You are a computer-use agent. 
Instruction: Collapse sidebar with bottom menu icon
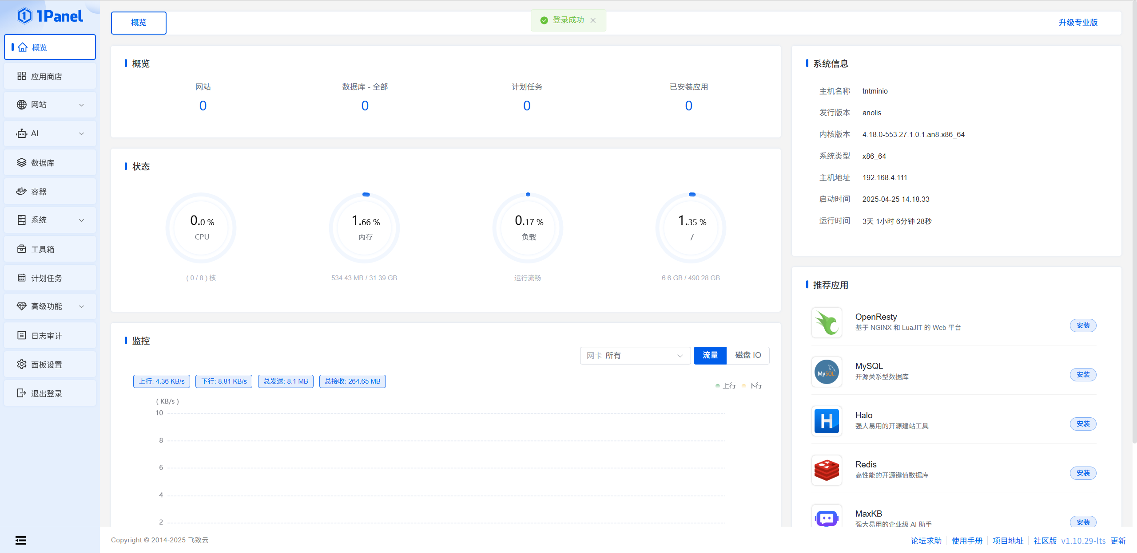[20, 540]
